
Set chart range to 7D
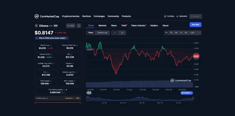pyautogui.click(x=171, y=33)
